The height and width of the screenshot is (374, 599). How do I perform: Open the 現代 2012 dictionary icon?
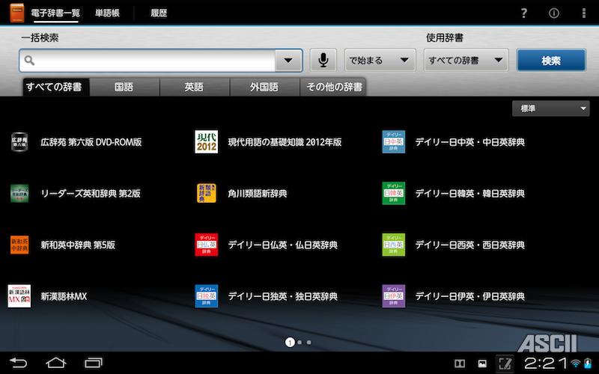207,142
